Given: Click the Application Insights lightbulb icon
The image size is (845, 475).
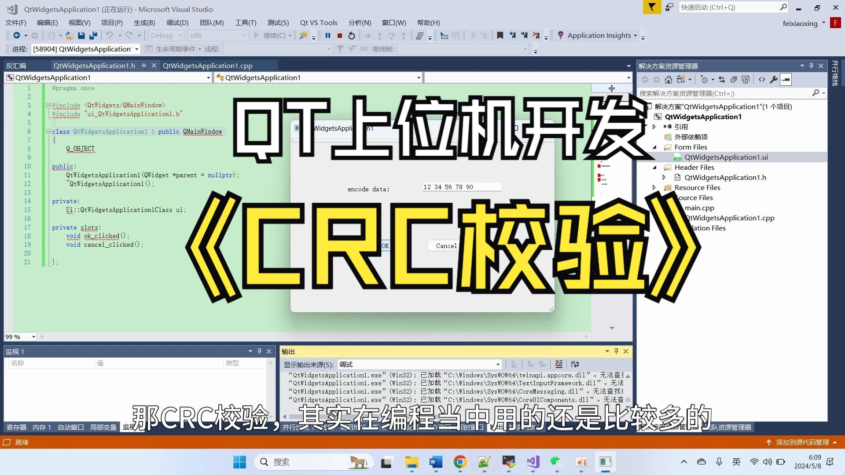Looking at the screenshot, I should pos(560,36).
